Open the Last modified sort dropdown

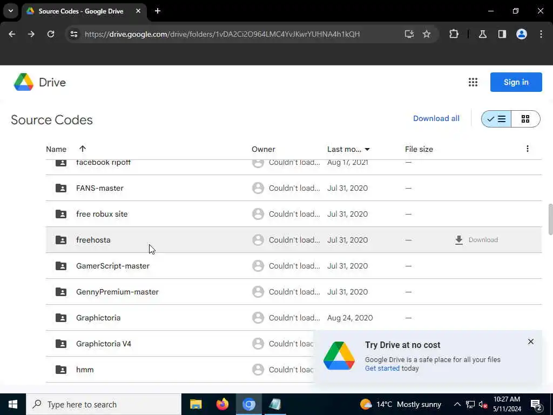click(367, 149)
